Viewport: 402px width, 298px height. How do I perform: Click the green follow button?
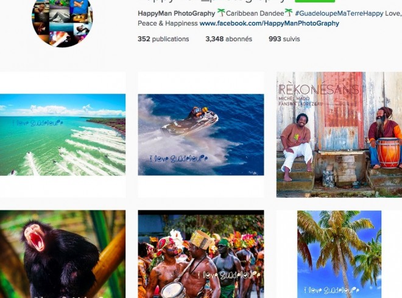315,1
